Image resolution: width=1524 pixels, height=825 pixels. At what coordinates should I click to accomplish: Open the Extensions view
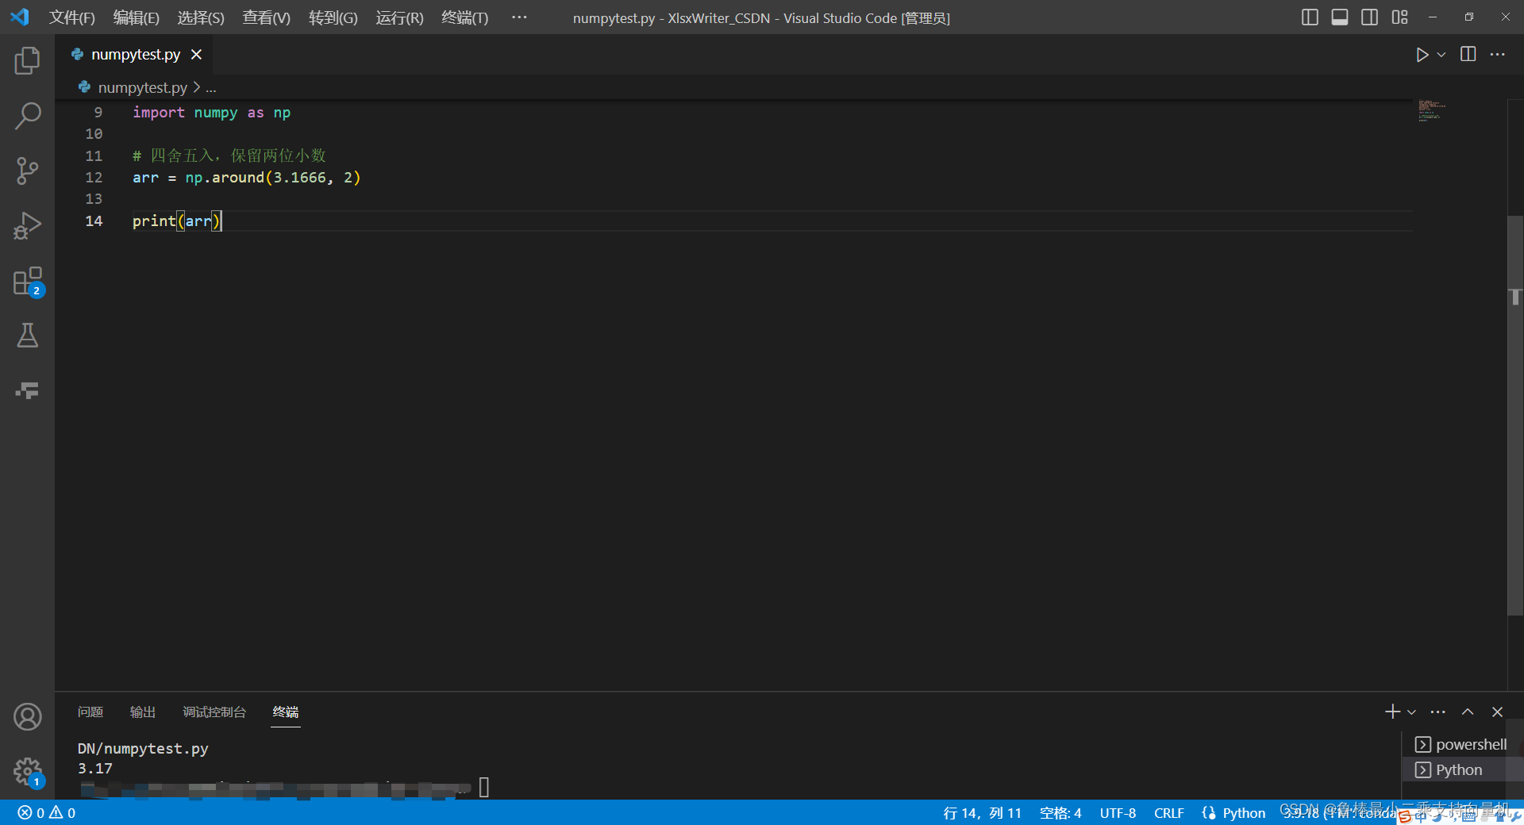click(27, 281)
